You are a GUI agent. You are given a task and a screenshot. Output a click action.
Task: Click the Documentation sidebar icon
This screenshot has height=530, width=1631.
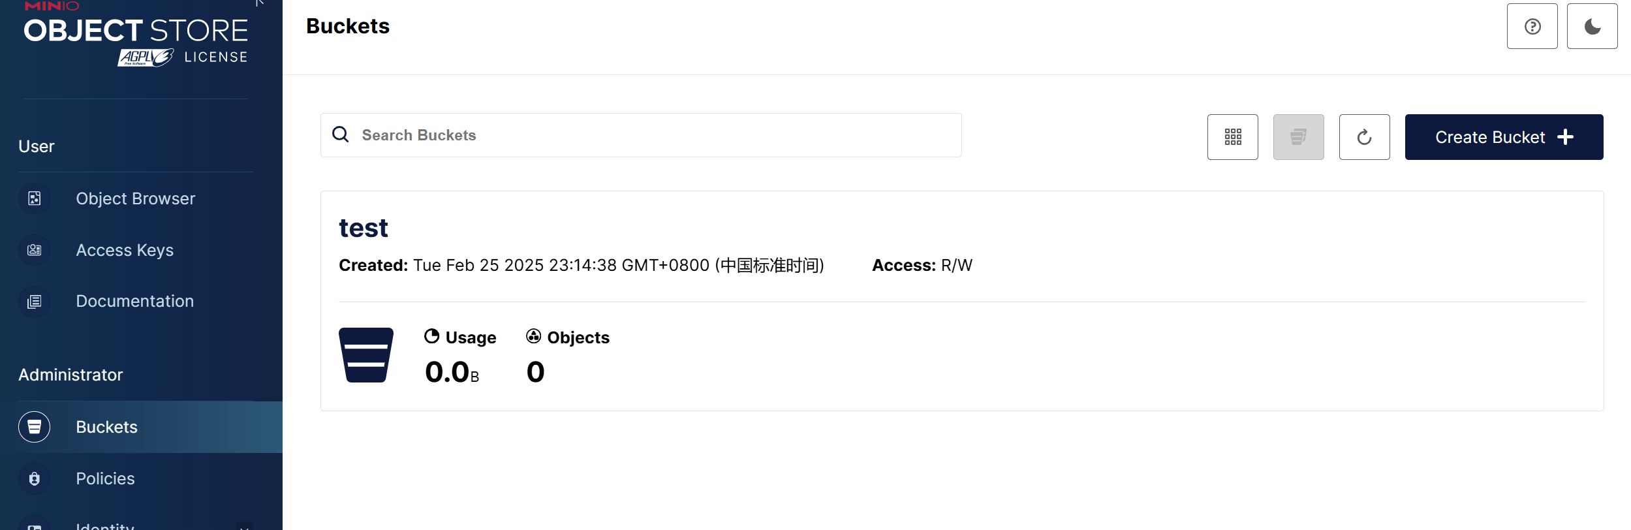tap(35, 302)
